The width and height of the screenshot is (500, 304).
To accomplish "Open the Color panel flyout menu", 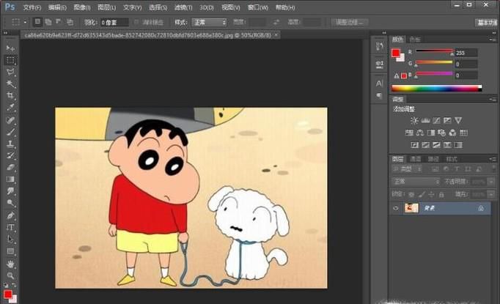I will coord(493,40).
